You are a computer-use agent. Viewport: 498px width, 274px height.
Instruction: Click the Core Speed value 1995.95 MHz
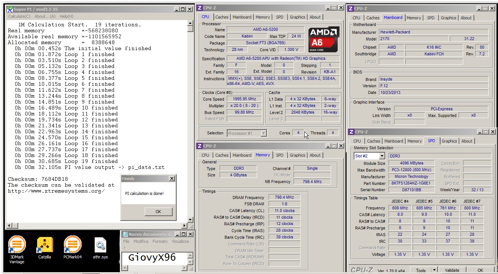click(x=244, y=99)
